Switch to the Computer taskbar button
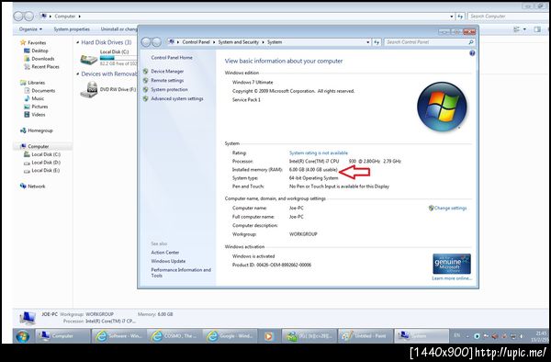Viewport: 551px width, 362px height. click(62, 336)
